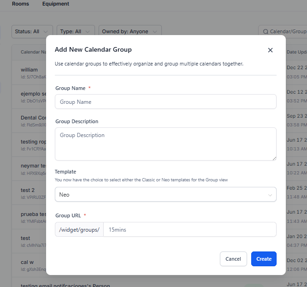Viewport: 307px width, 287px height.
Task: Expand the Owned by: Anyone filter
Action: pyautogui.click(x=130, y=32)
